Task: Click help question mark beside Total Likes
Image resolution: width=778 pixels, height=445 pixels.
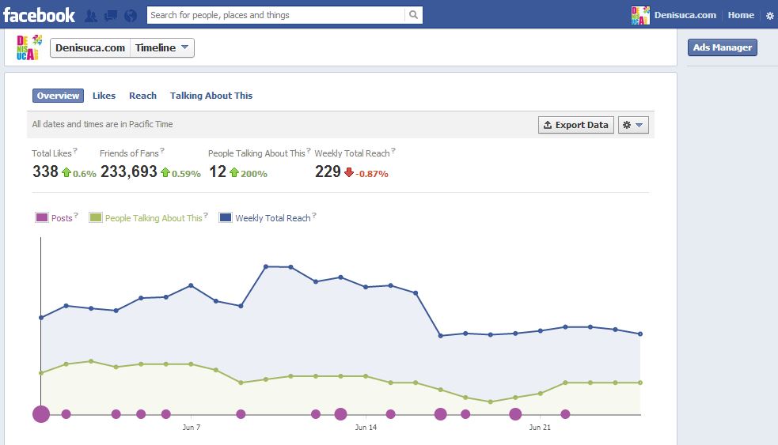Action: (x=75, y=150)
